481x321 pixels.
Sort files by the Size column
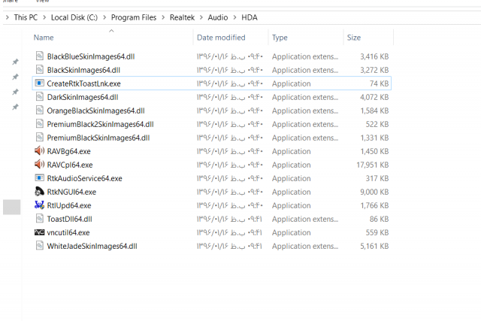354,38
